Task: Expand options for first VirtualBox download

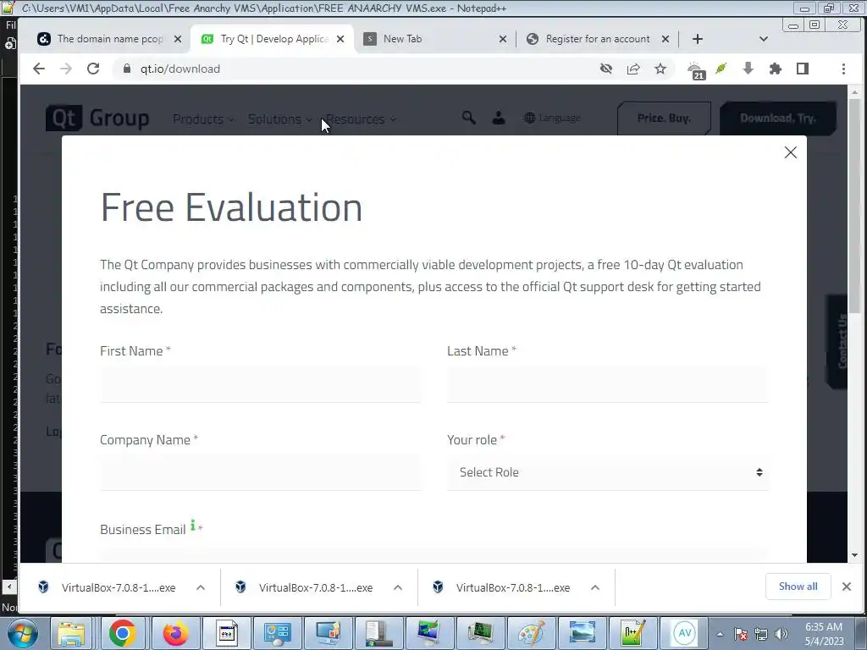Action: coord(201,587)
